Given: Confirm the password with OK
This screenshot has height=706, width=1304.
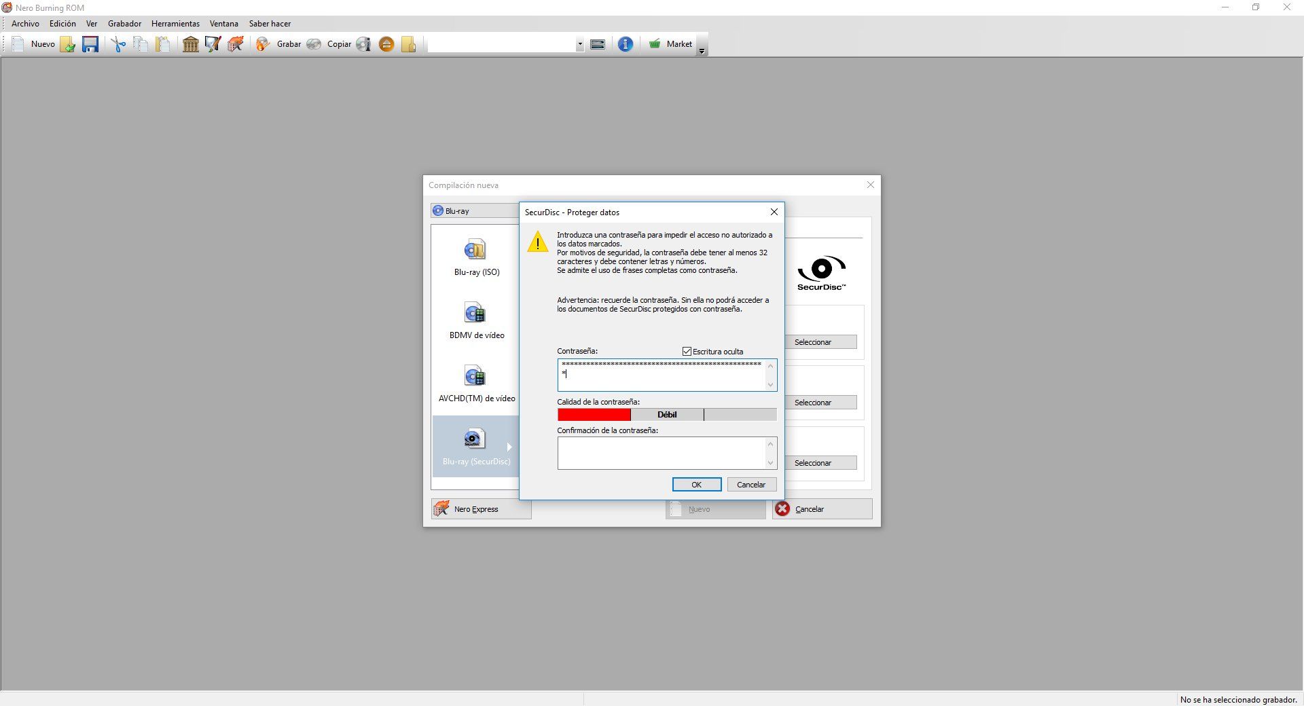Looking at the screenshot, I should coord(697,485).
